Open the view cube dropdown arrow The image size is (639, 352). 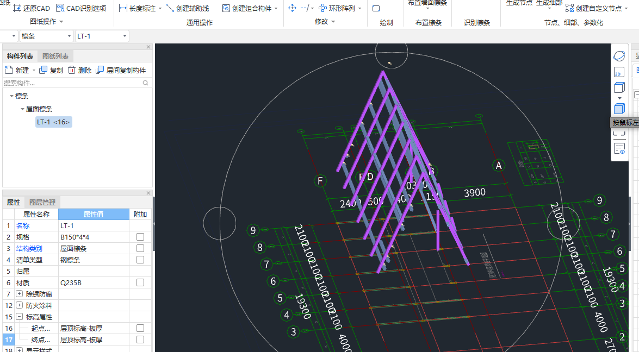tap(619, 98)
